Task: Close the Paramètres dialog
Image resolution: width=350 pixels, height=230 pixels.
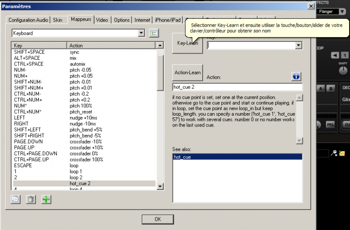Action: point(311,6)
